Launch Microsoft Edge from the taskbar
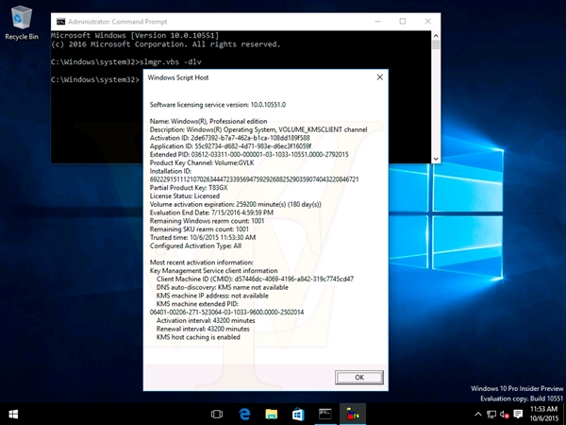The height and width of the screenshot is (425, 566). pyautogui.click(x=243, y=414)
